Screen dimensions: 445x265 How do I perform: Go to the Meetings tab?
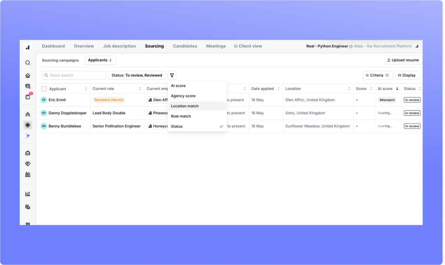[x=216, y=46]
